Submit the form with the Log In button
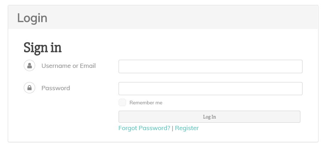 [x=209, y=117]
